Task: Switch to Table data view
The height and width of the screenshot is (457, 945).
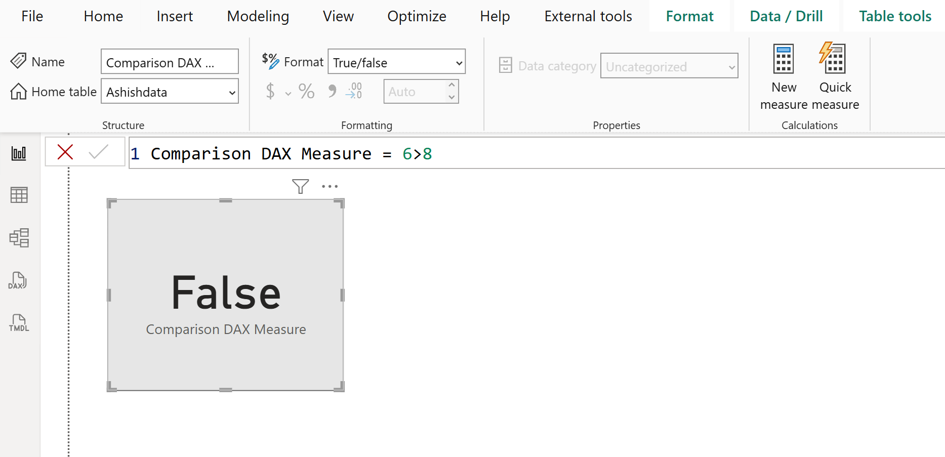Action: 19,195
